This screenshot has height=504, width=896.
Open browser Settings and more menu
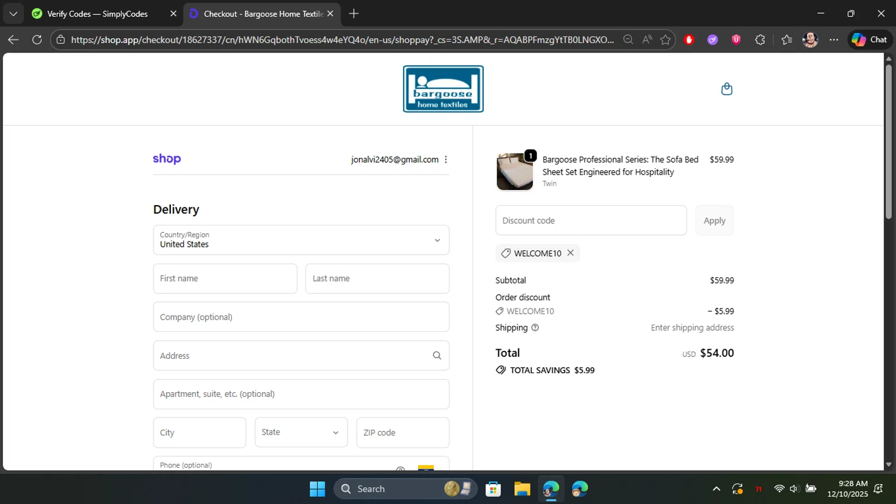coord(834,39)
